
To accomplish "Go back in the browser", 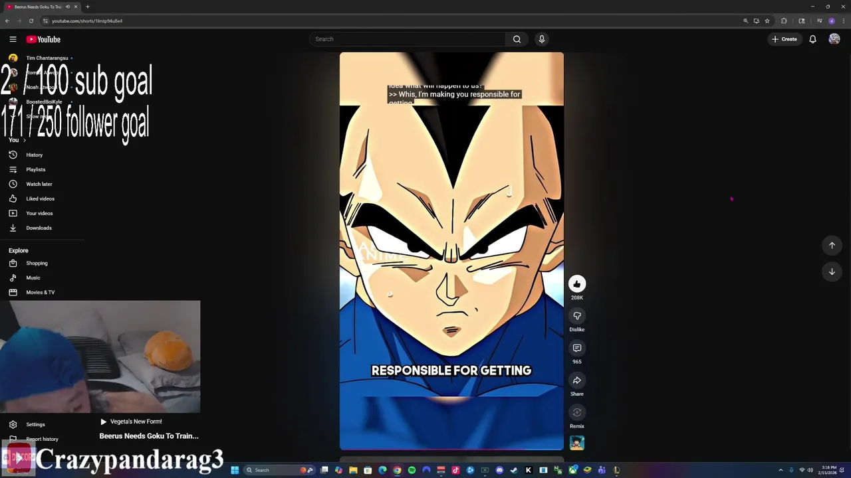I will 7,21.
